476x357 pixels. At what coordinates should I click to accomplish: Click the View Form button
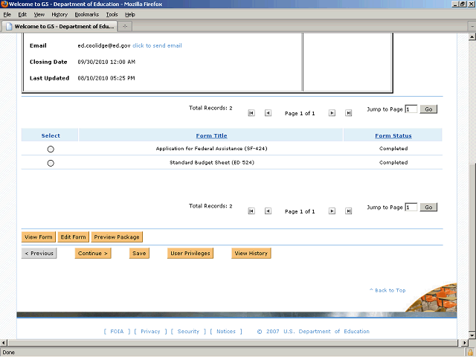tap(39, 237)
